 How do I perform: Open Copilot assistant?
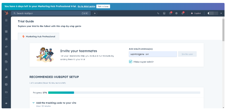coord(196,13)
